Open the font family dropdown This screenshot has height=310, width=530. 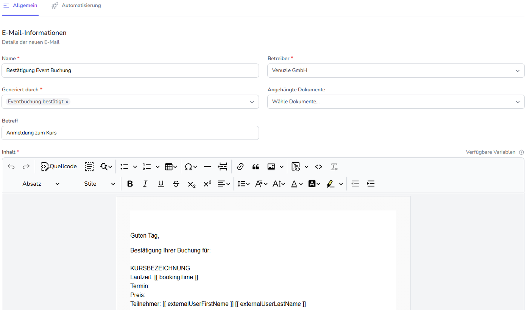click(x=261, y=184)
